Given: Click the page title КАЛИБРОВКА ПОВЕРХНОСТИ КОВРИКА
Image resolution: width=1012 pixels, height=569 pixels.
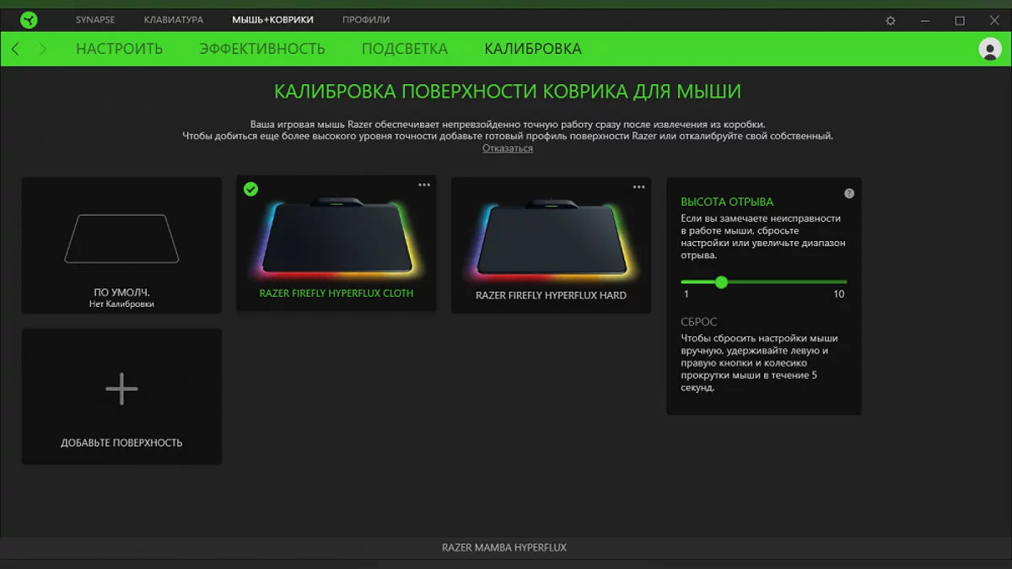Looking at the screenshot, I should (508, 91).
